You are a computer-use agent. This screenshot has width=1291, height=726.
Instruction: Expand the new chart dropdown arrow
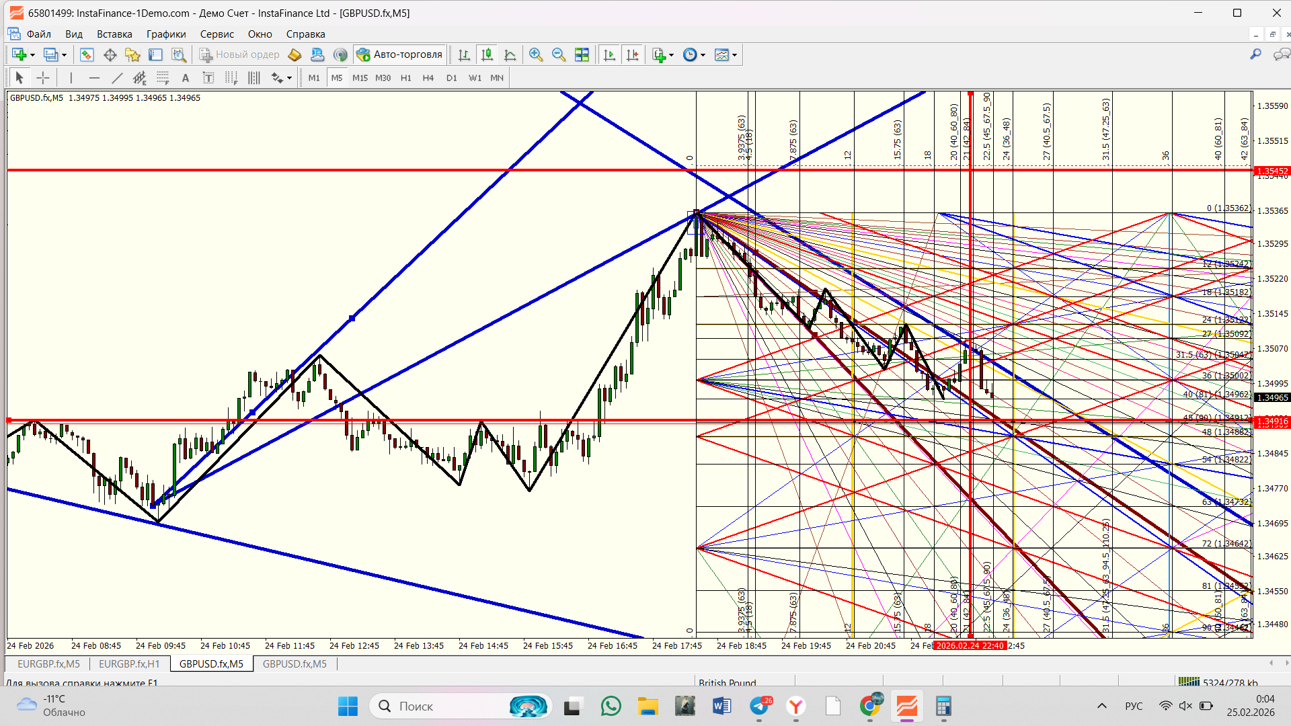(32, 55)
